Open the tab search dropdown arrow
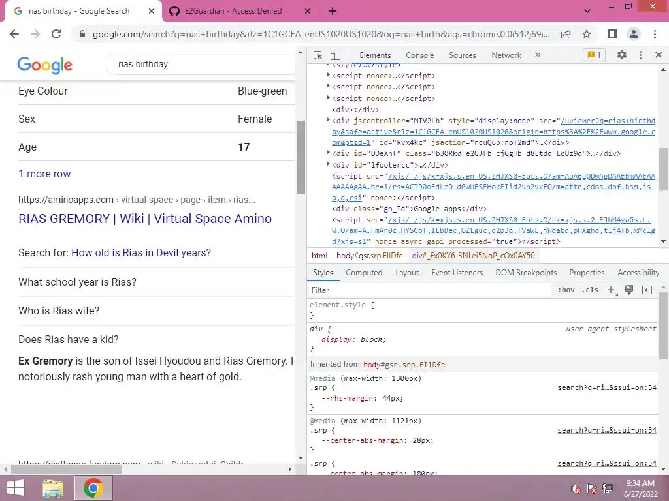This screenshot has width=669, height=501. (x=587, y=11)
